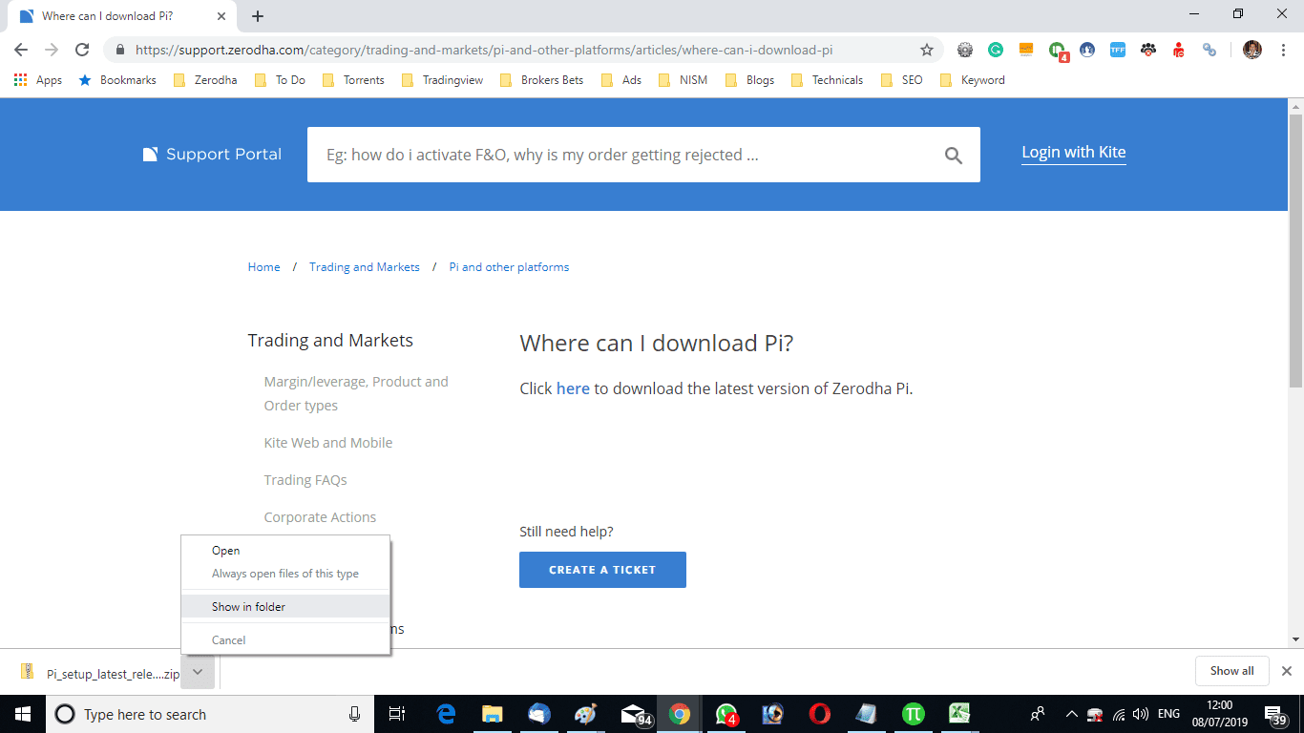Open 'Pi and other platforms' breadcrumb
The width and height of the screenshot is (1304, 733).
tap(509, 267)
